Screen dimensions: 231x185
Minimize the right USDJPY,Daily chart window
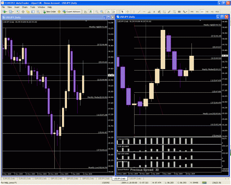click(x=218, y=17)
